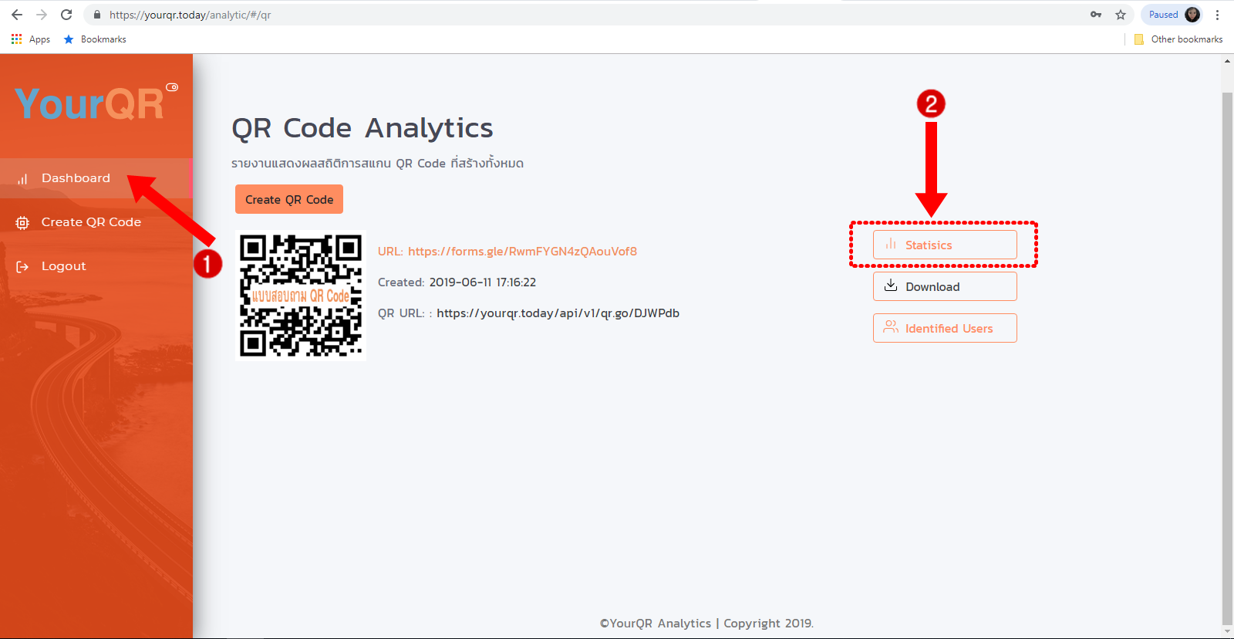
Task: Open the Identified Users button
Action: (x=945, y=328)
